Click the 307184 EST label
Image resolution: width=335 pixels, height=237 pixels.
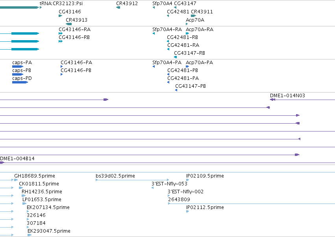pos(36,223)
